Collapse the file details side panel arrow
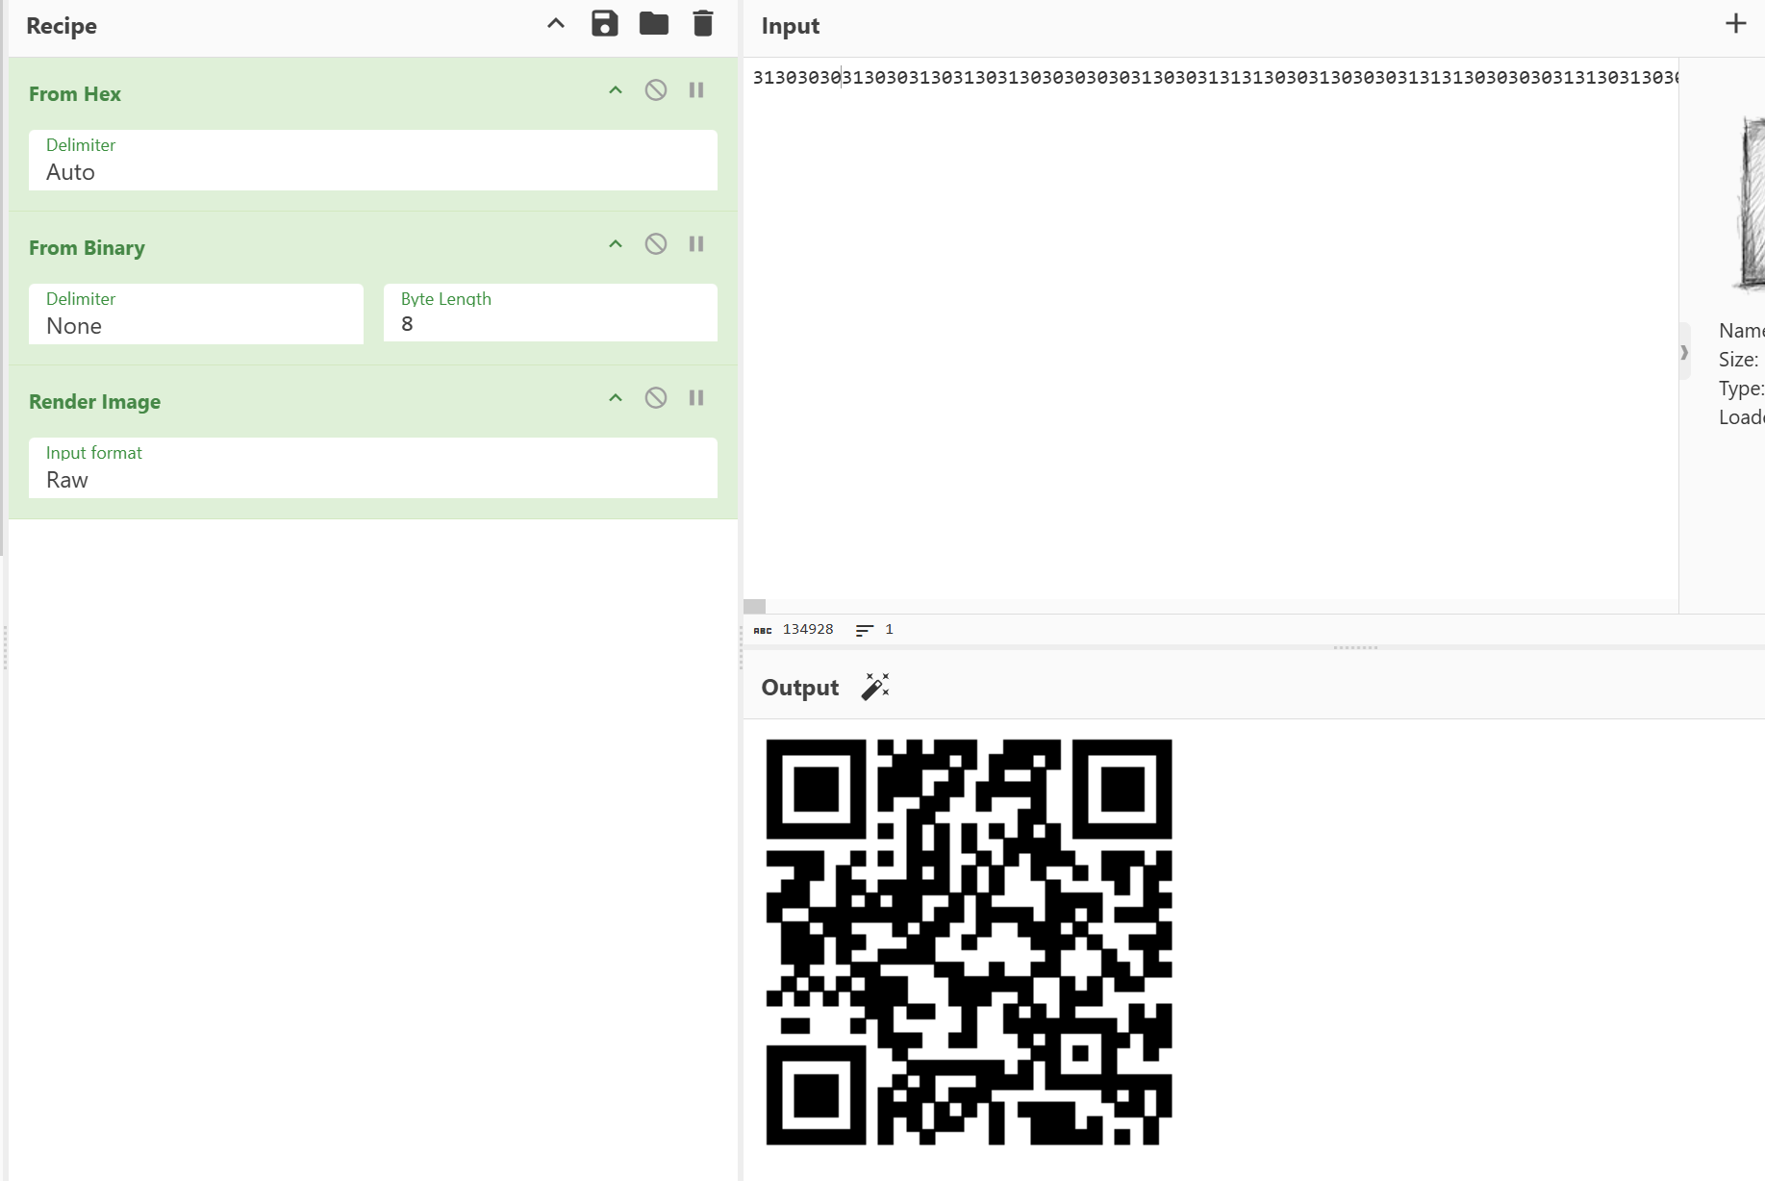 coord(1684,352)
